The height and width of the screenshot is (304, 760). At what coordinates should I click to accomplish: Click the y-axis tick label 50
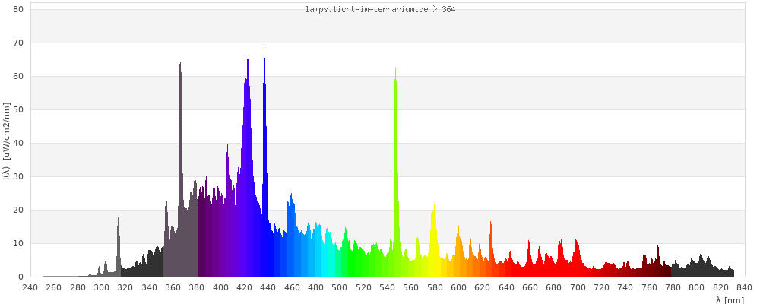[x=18, y=109]
